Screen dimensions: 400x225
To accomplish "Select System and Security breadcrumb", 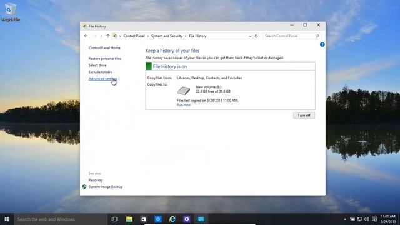I will click(x=167, y=36).
